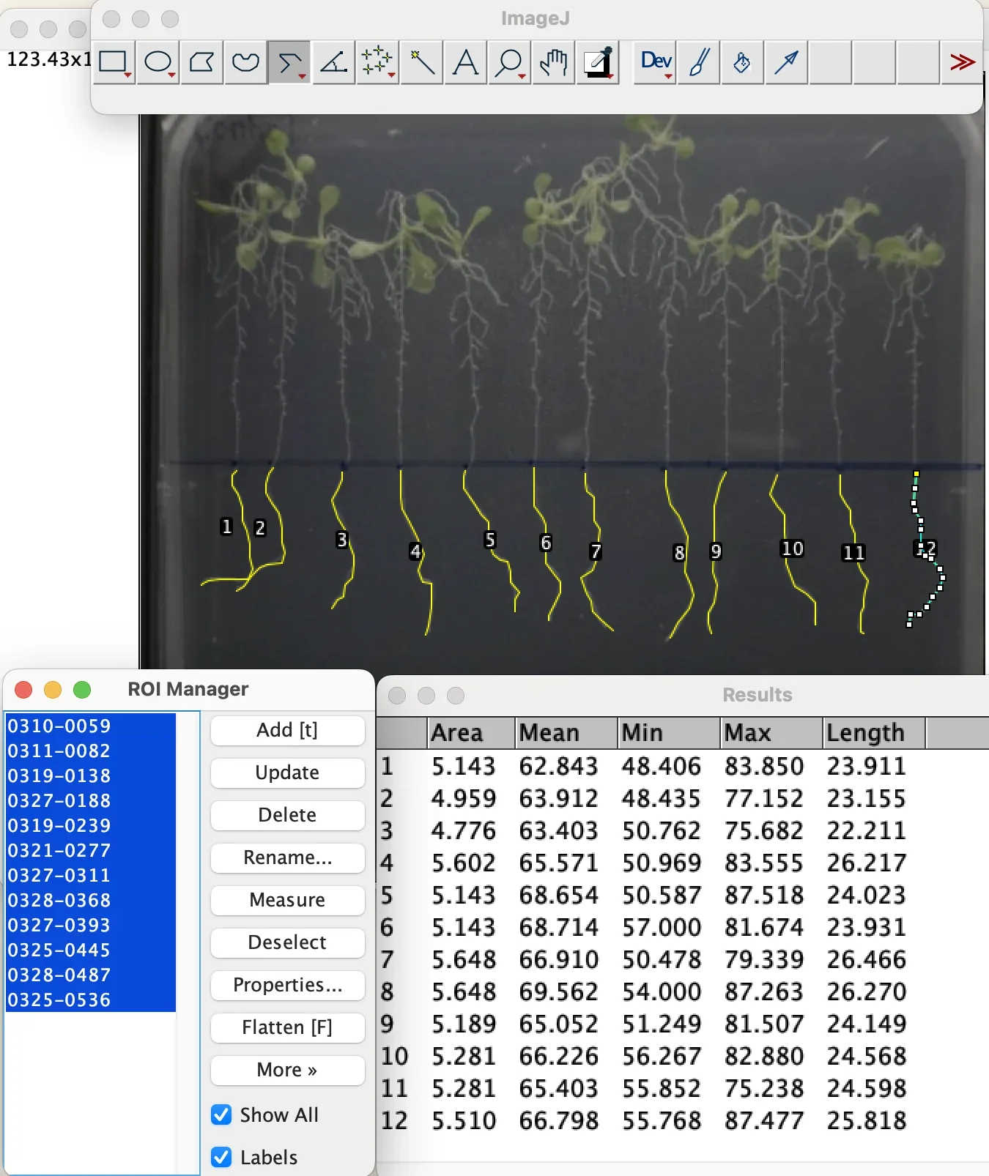Choose the Color picker tool

598,63
